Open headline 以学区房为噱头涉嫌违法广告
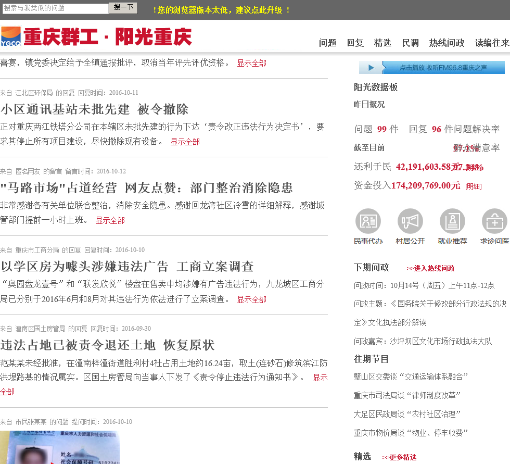 tap(127, 267)
